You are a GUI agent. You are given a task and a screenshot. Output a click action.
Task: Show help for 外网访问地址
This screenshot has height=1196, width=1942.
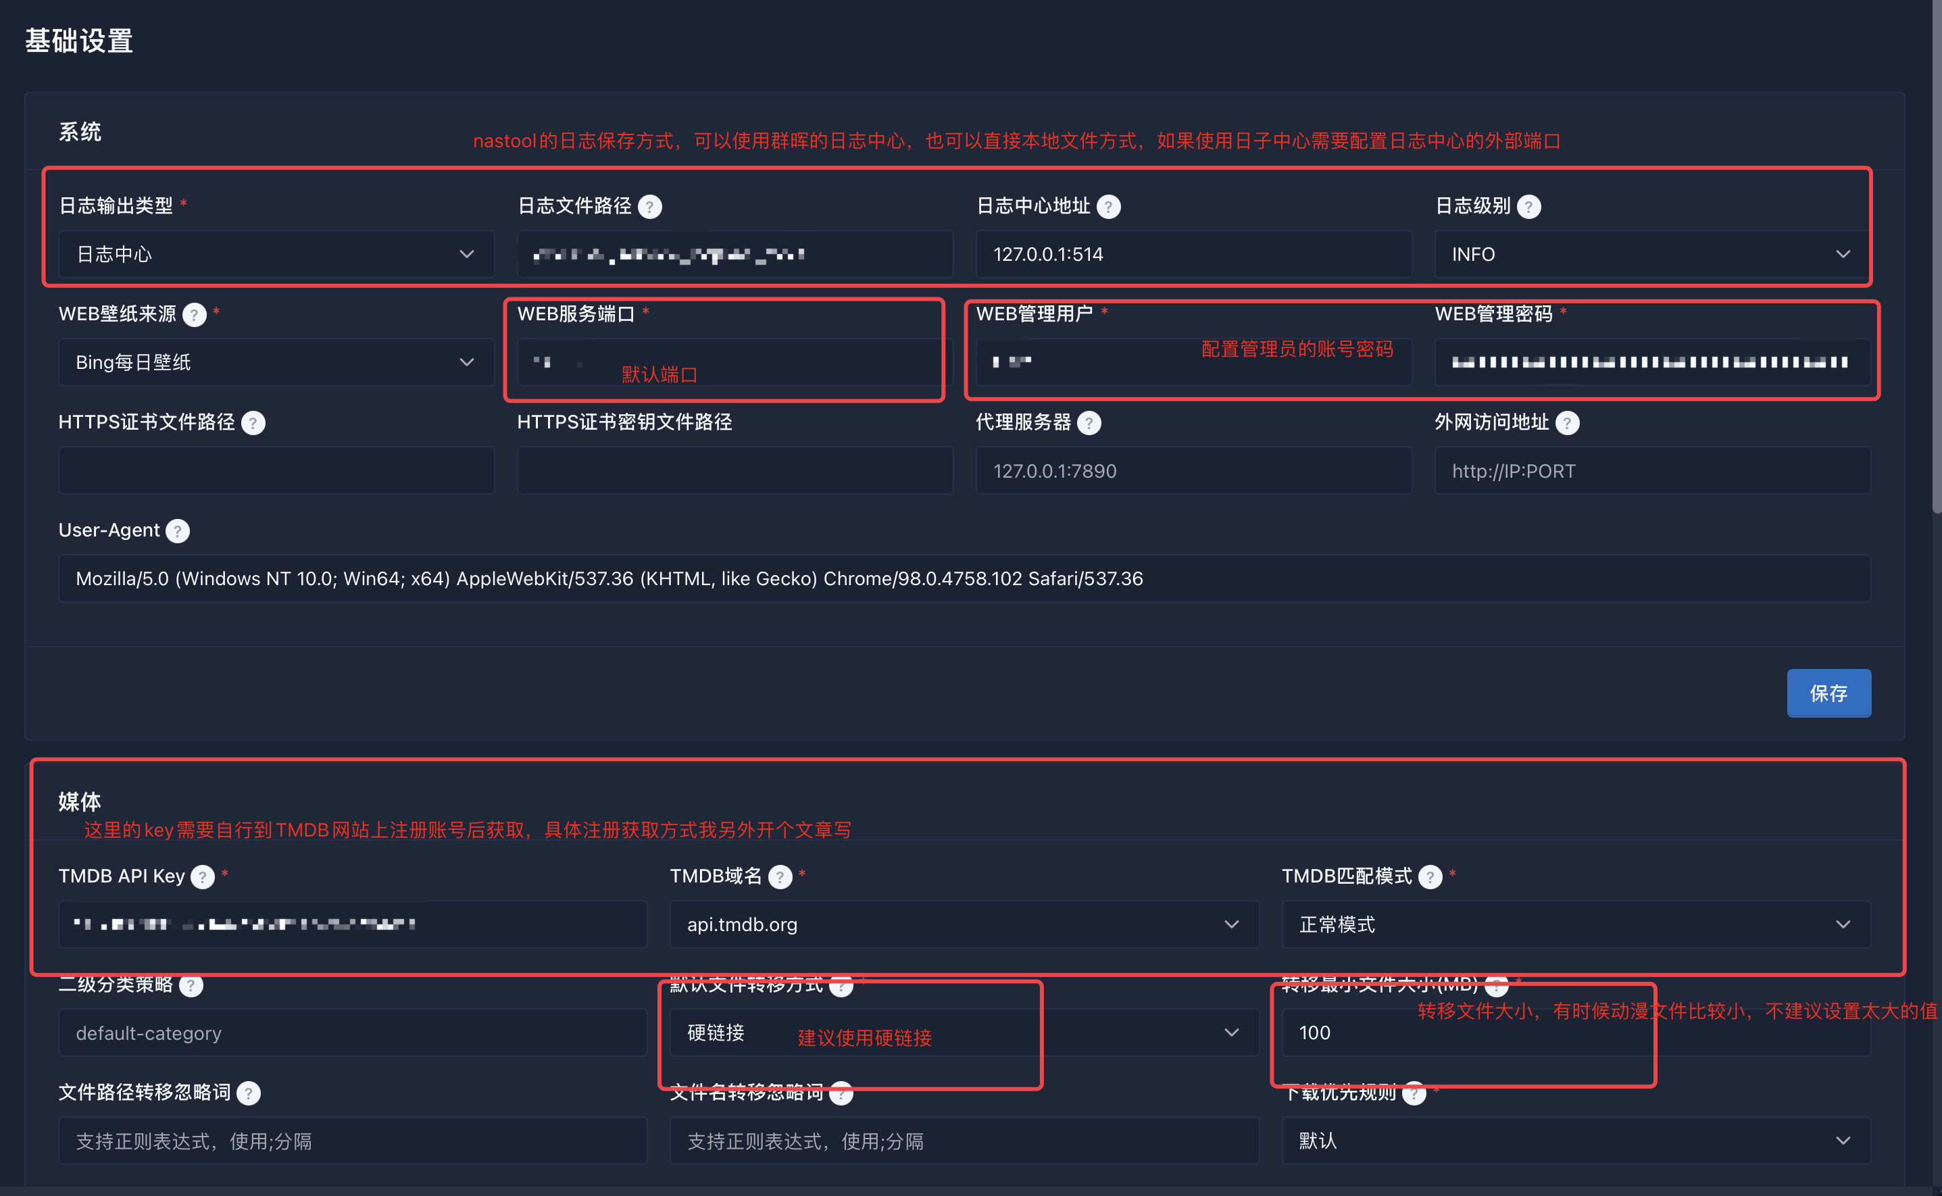coord(1566,423)
